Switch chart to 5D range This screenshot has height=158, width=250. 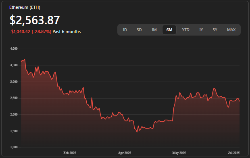pos(139,30)
